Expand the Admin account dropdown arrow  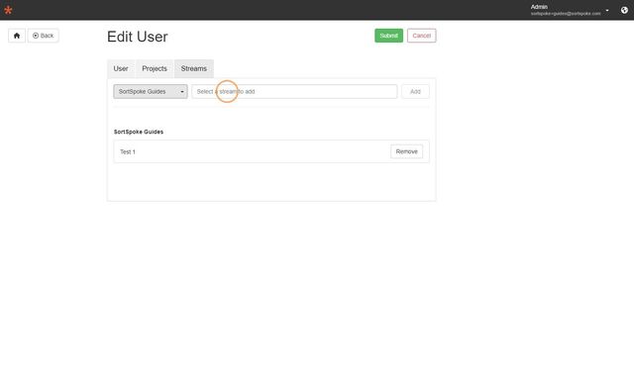click(x=607, y=10)
